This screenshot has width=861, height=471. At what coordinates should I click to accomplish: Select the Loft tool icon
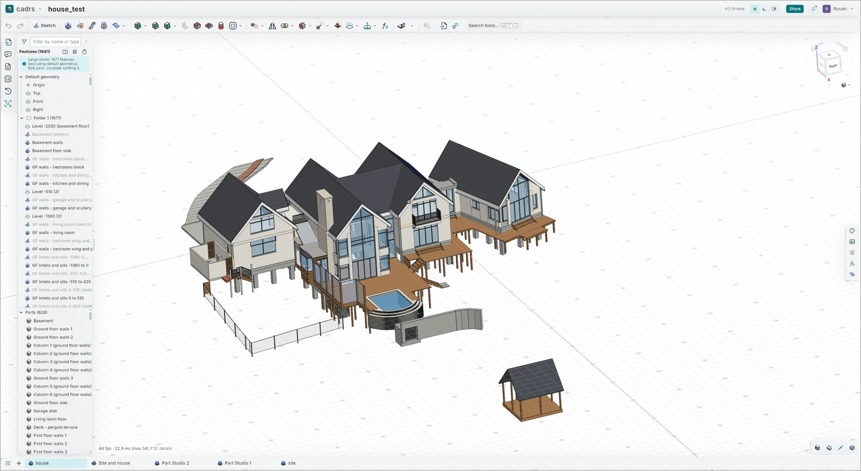pyautogui.click(x=104, y=26)
